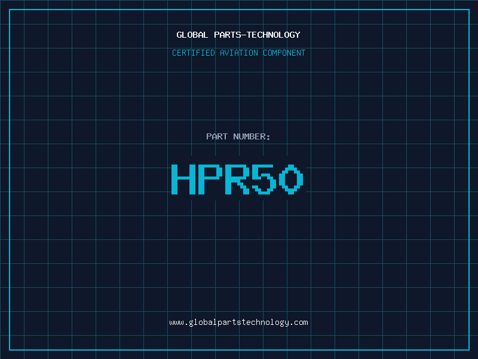
Task: Click the letter R in HPR50
Action: tap(237, 180)
